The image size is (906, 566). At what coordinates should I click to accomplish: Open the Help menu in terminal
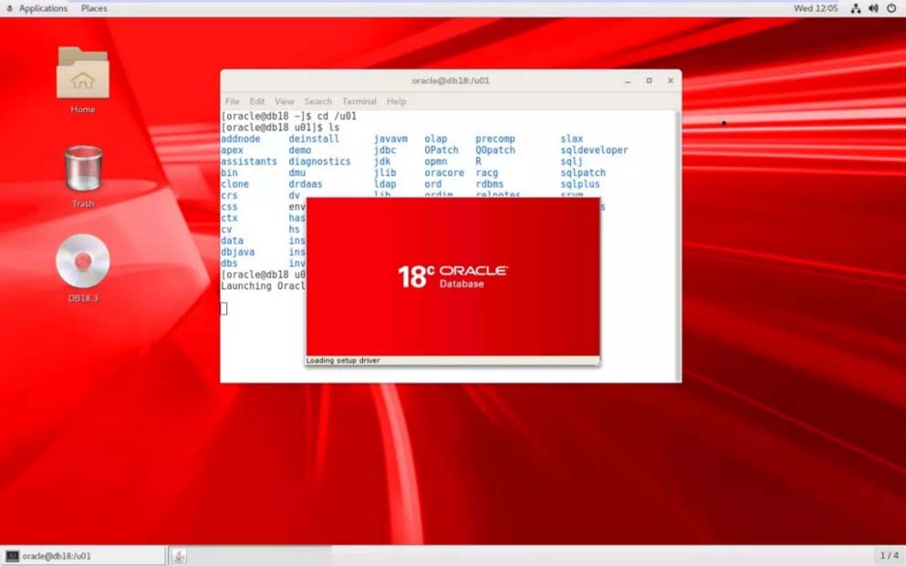(x=396, y=101)
